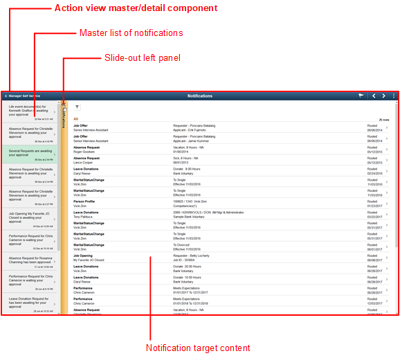
Task: Open the notifications flag icon in header
Action: point(361,96)
